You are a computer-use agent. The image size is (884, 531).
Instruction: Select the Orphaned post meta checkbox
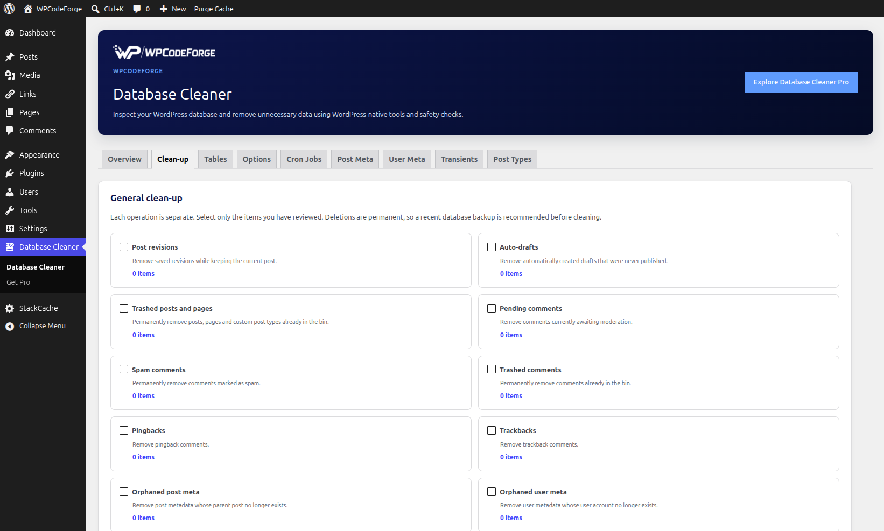[x=124, y=492]
